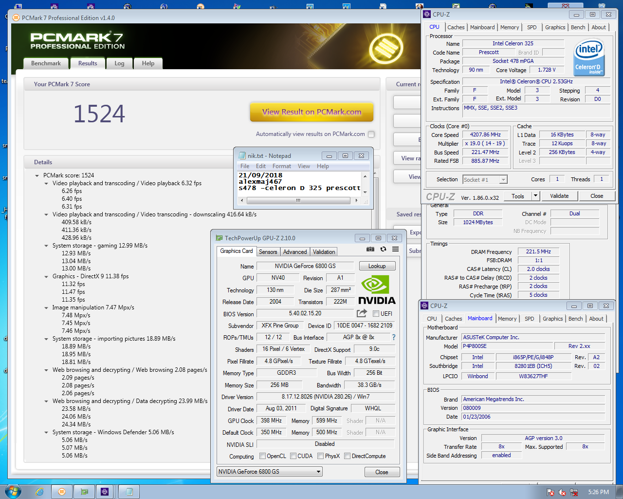Open Internet Explorer from the taskbar
623x499 pixels.
pos(39,492)
